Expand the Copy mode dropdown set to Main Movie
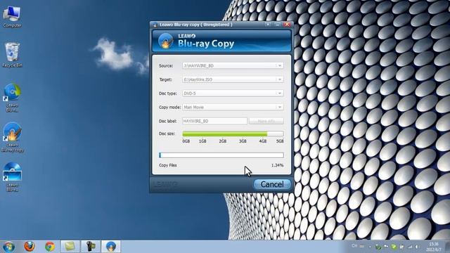450x253 pixels. click(233, 107)
